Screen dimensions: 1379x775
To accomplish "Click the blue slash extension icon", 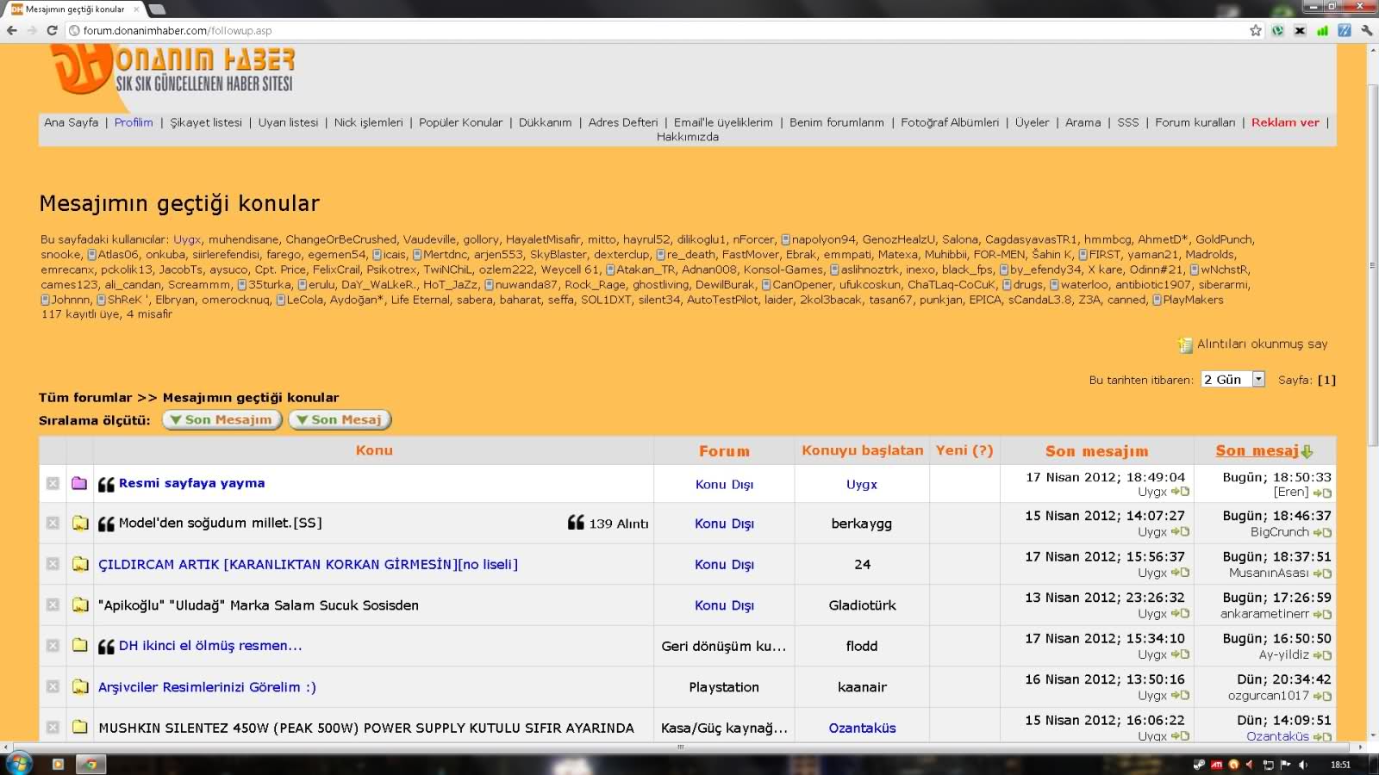I will (x=1345, y=30).
